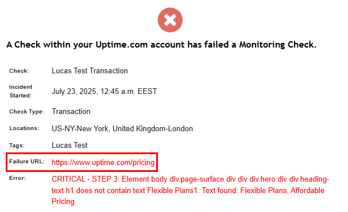Image resolution: width=348 pixels, height=212 pixels.
Task: Click the trailing word Pricing in error message
Action: (63, 202)
